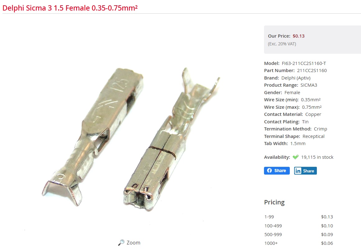Open the Zoom link below the image
Viewport: 361px width, 251px height.
coord(129,243)
